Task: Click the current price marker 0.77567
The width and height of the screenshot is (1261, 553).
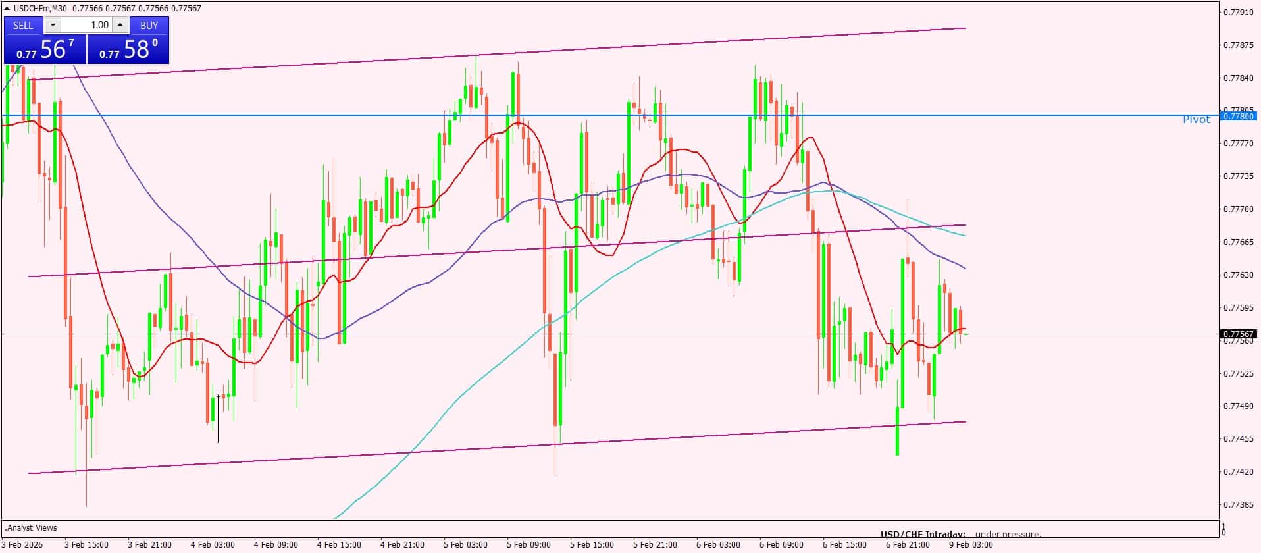Action: point(1238,334)
